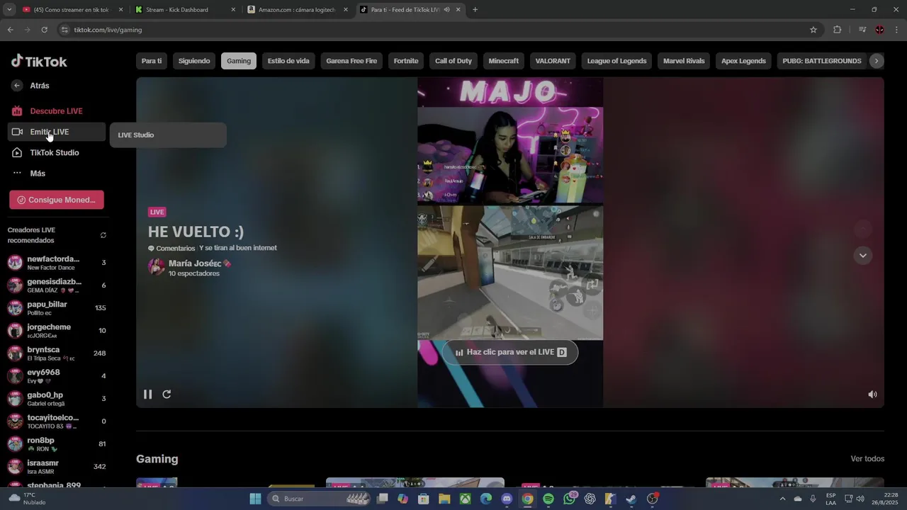
Task: Open the Windows Start menu
Action: (255, 499)
